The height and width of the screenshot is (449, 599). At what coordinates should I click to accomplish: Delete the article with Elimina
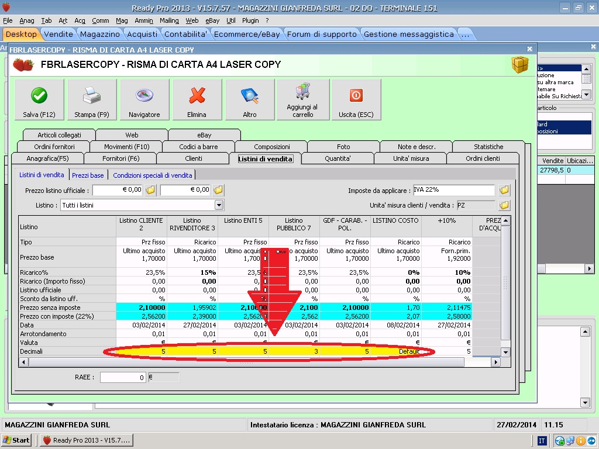tap(197, 99)
